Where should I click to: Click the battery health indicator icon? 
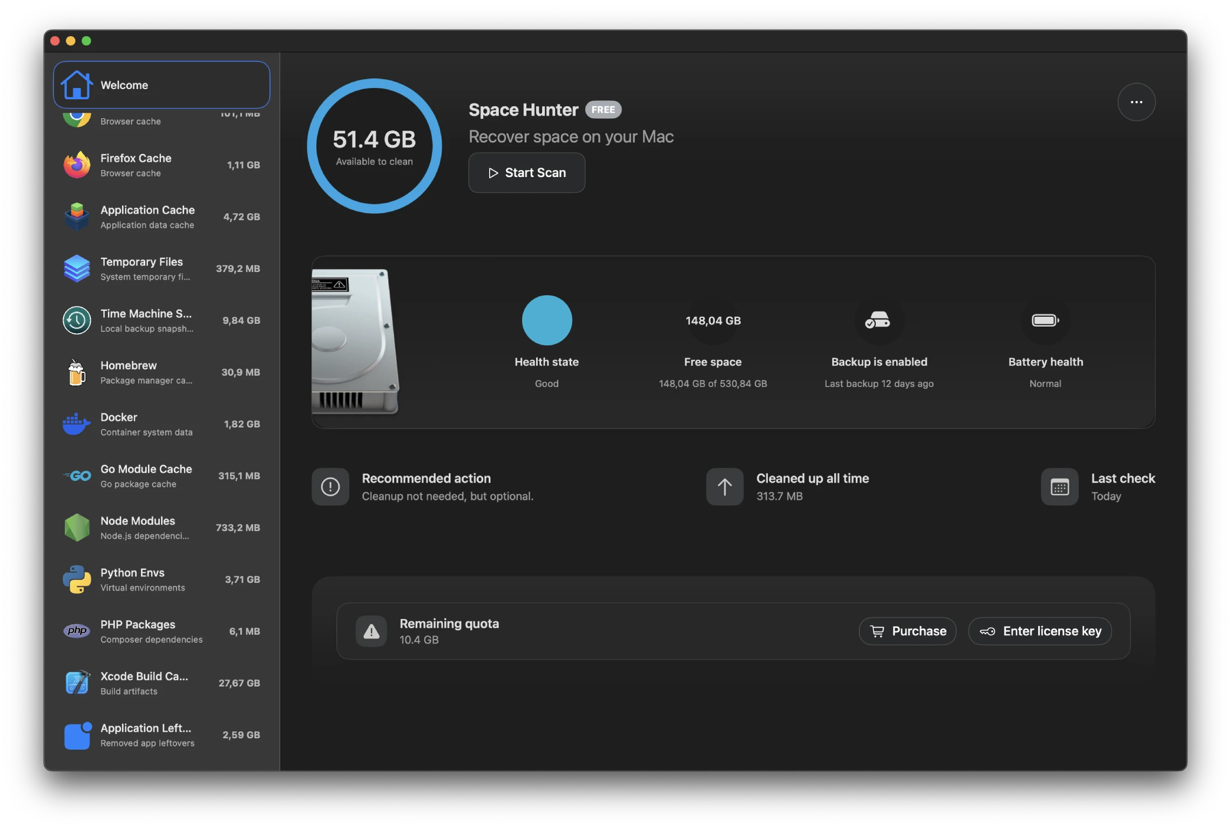(x=1044, y=320)
